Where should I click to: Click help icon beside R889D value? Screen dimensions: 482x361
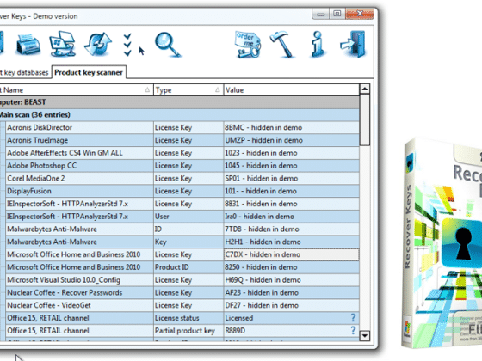click(x=353, y=330)
